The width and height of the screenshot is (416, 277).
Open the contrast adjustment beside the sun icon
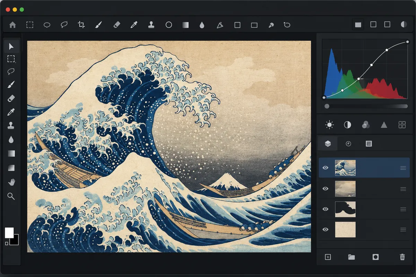coord(347,125)
